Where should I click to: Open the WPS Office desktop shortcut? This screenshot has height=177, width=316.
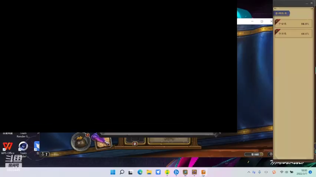point(8,148)
